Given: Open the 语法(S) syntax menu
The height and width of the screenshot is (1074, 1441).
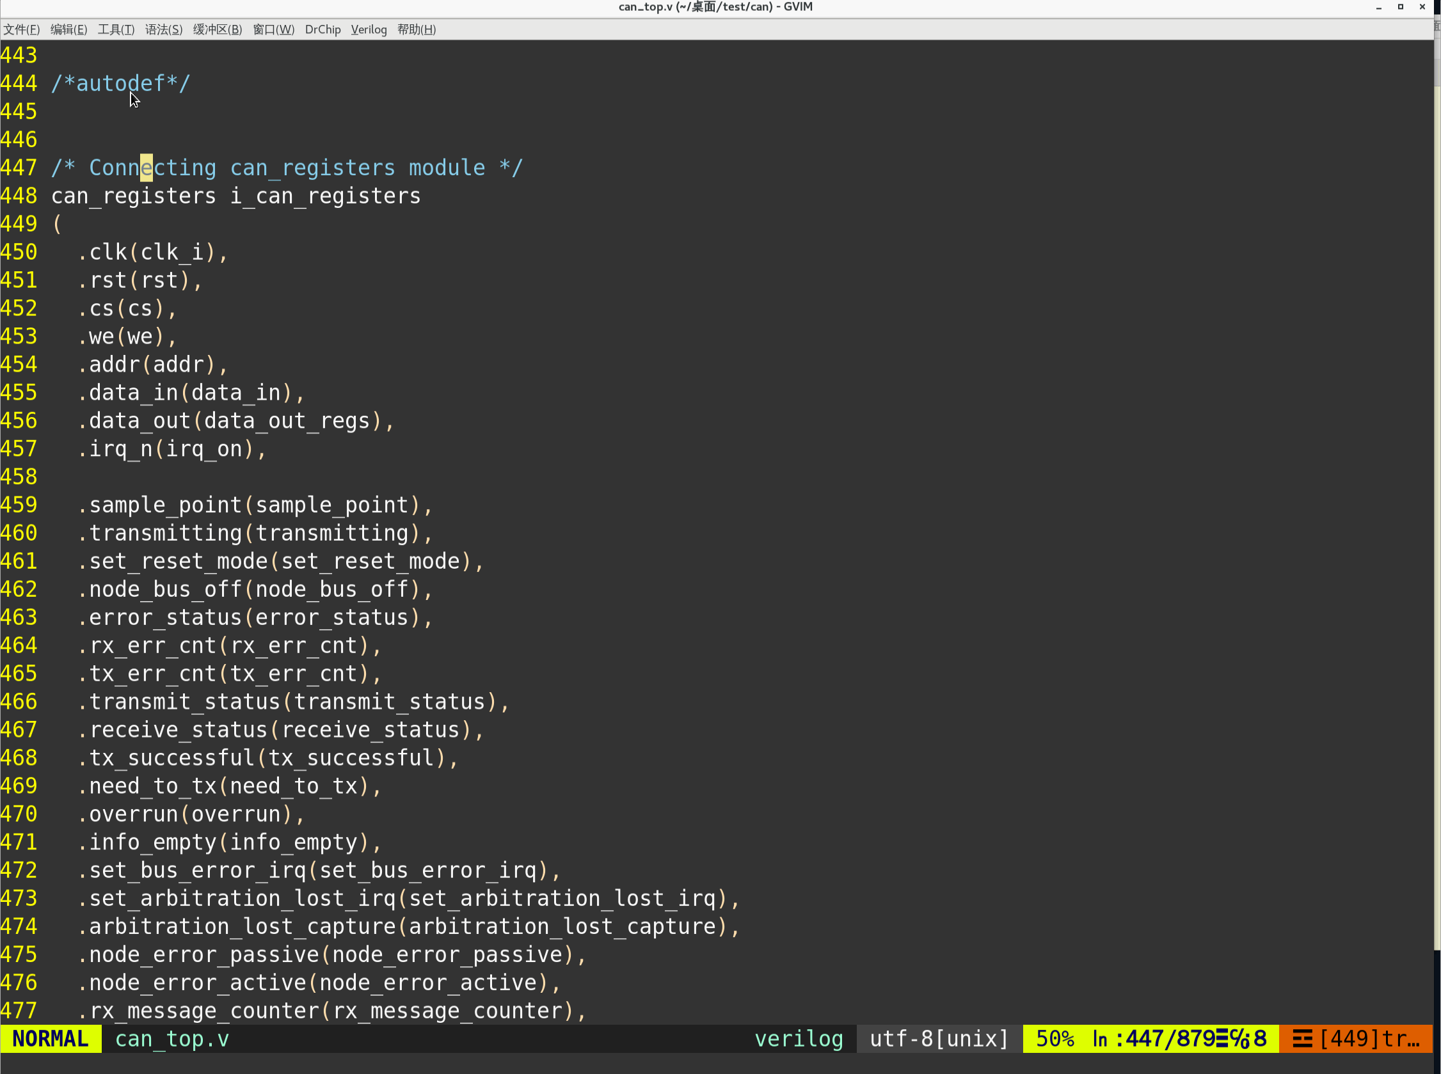Looking at the screenshot, I should (x=164, y=29).
